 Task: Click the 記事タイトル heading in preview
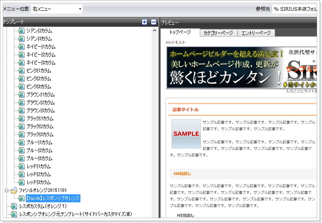tap(186, 110)
